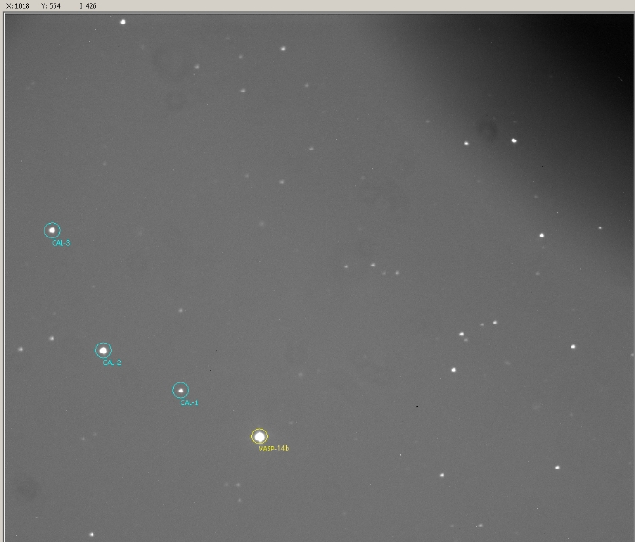
Task: Click the X coordinate readout showing 1018
Action: 16,5
